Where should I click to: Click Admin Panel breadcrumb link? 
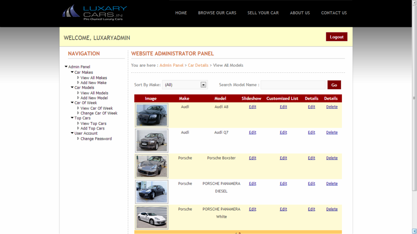(x=172, y=65)
